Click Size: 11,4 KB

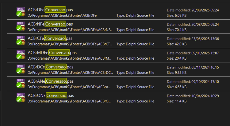pos(177,101)
